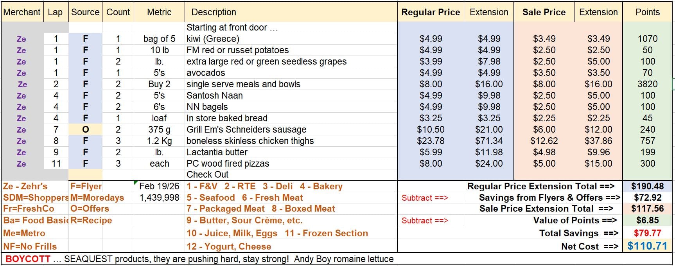Click the Description header cell
675x266 pixels.
click(x=214, y=12)
